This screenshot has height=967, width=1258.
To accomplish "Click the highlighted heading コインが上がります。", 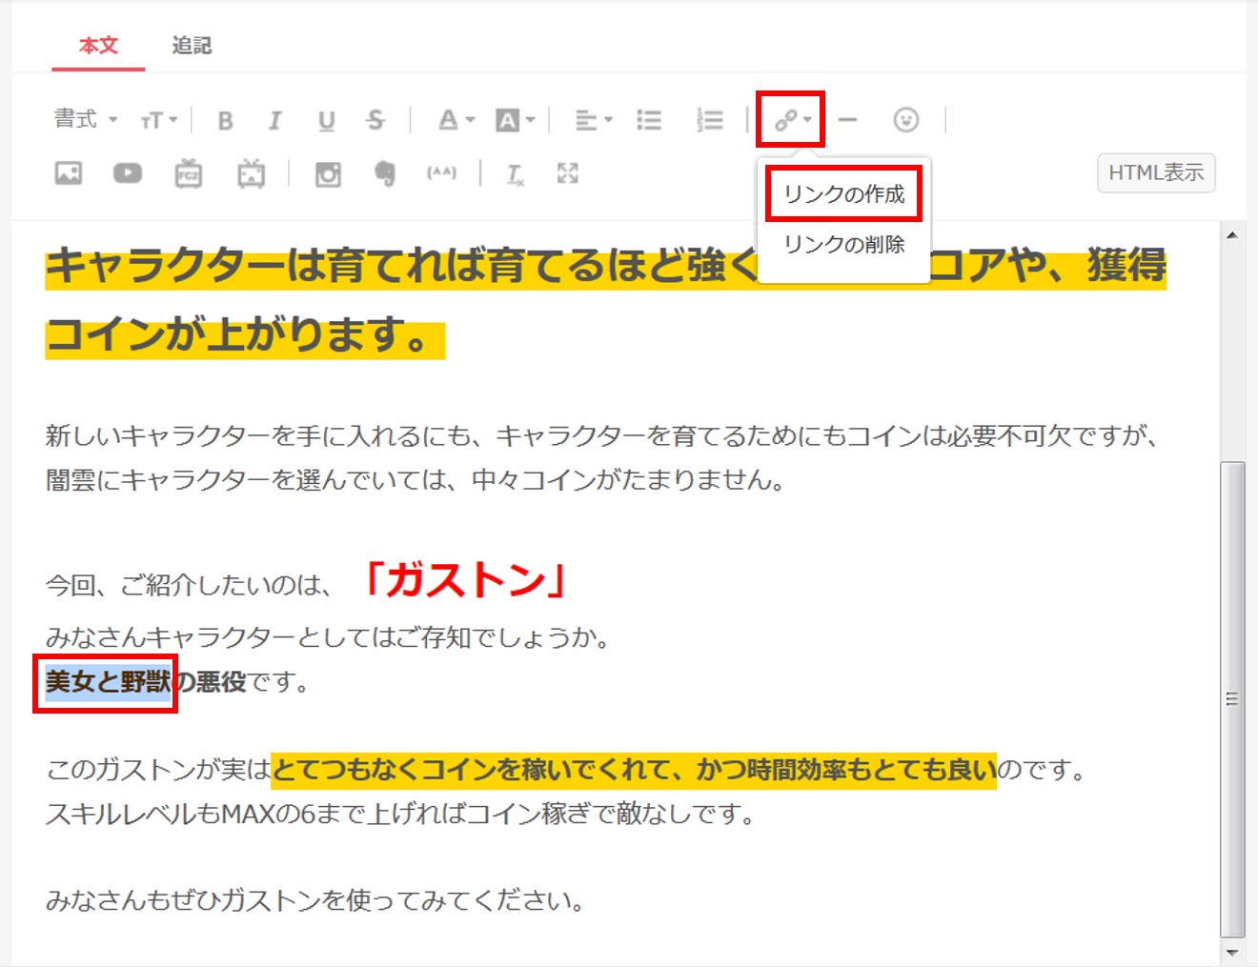I will click(245, 335).
